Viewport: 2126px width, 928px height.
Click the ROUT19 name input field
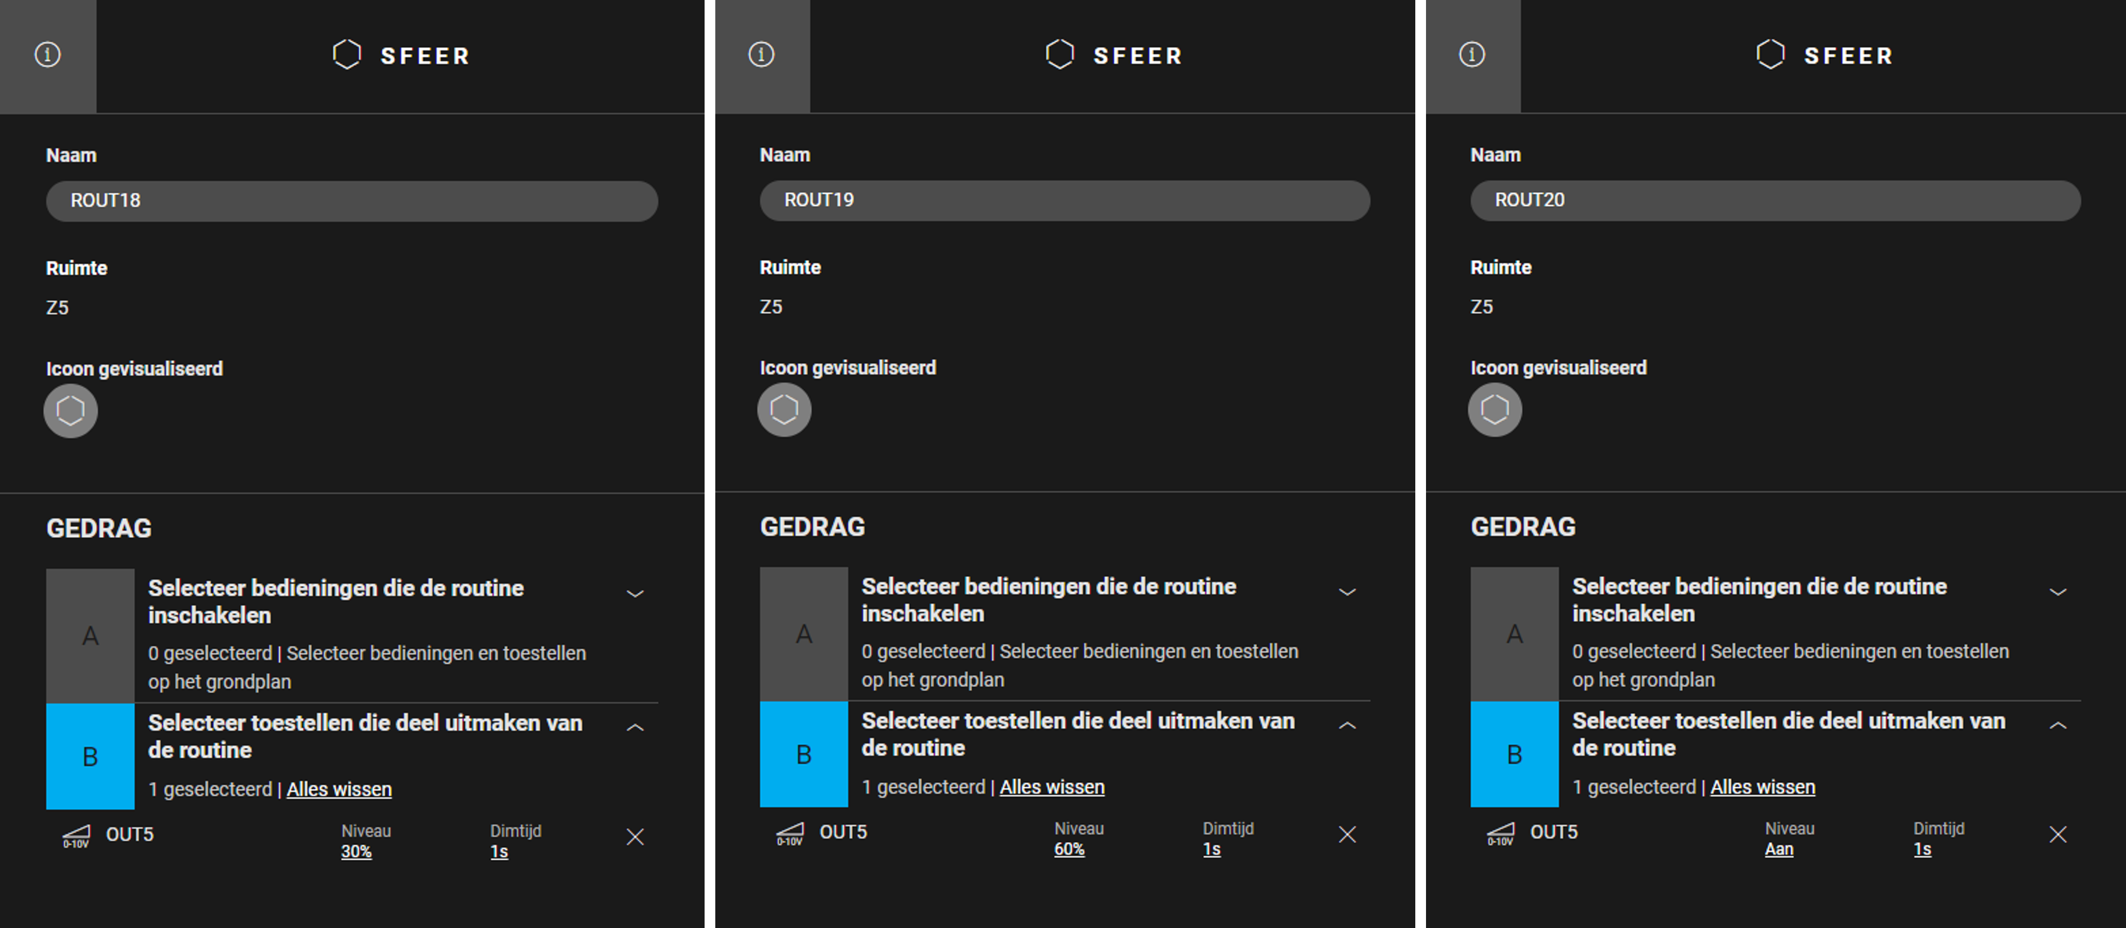(1065, 200)
